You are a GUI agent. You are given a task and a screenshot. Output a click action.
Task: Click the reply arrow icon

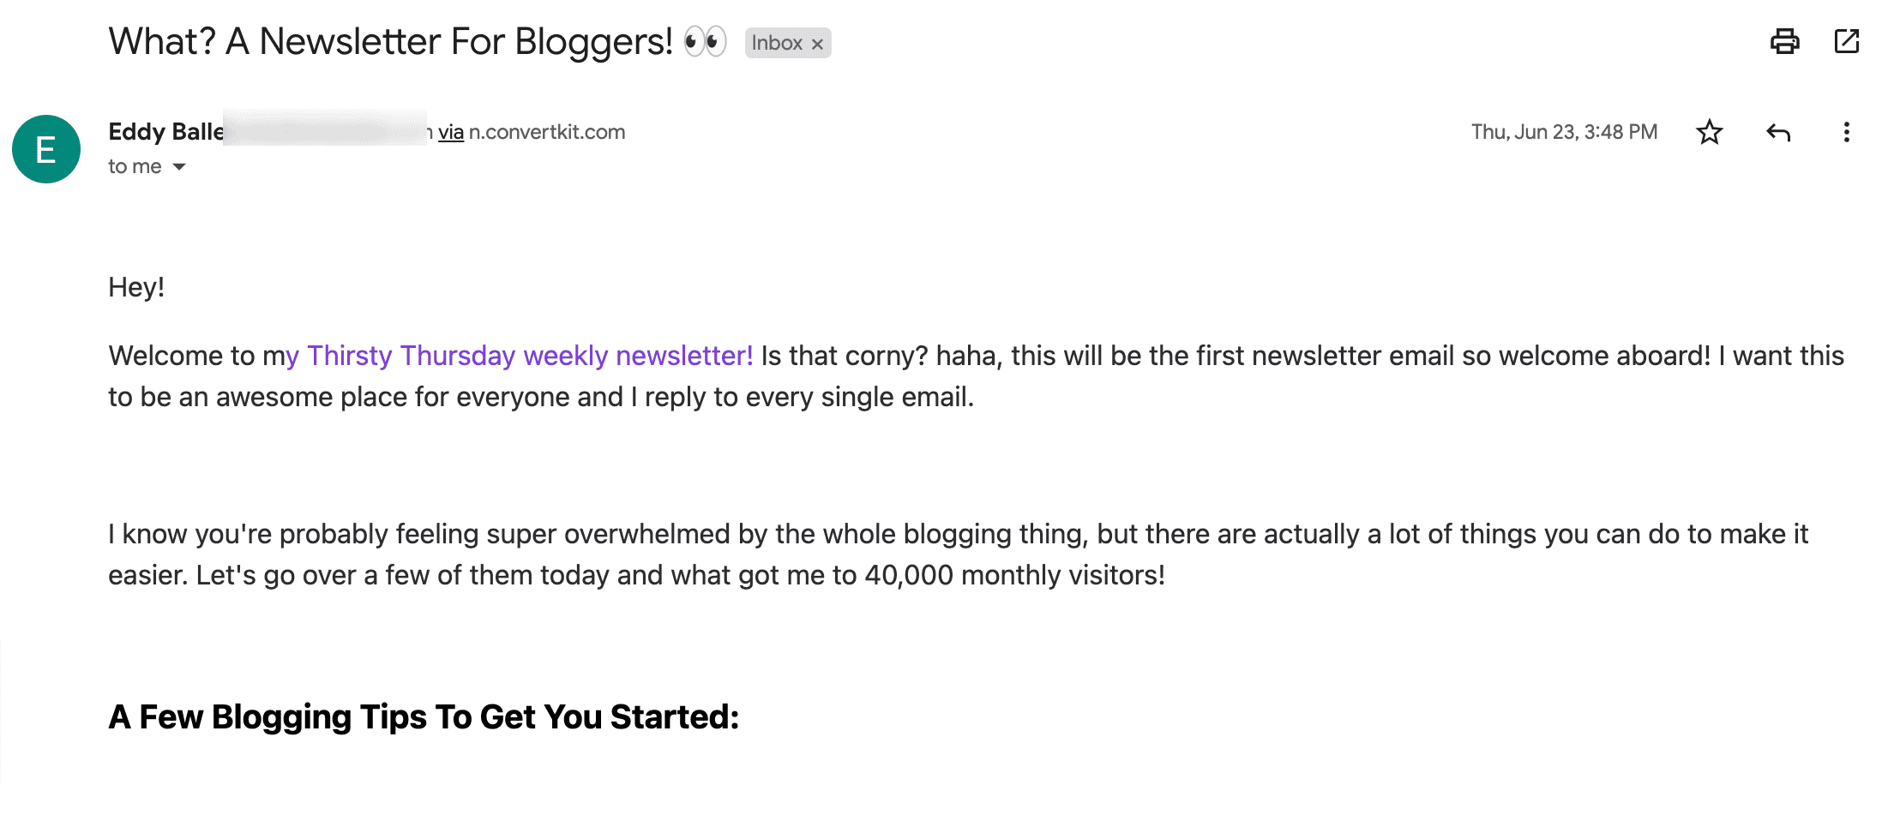click(x=1777, y=132)
